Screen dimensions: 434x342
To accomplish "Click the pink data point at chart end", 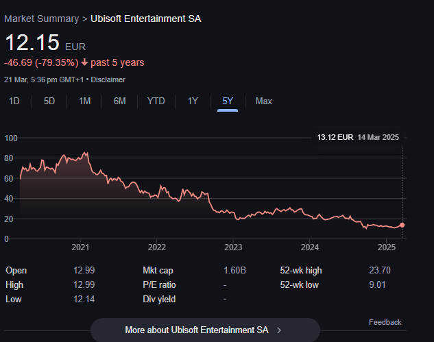I will point(402,225).
